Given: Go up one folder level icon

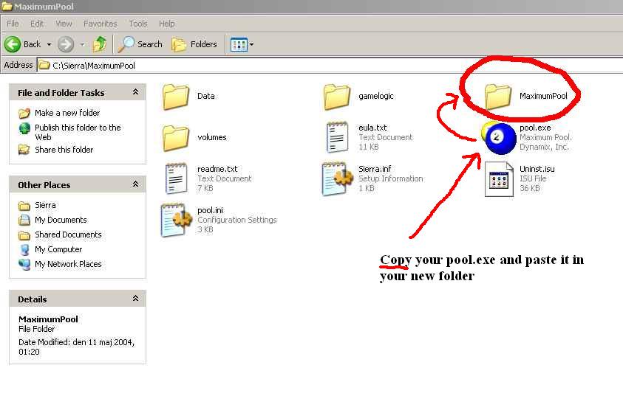Looking at the screenshot, I should click(99, 44).
